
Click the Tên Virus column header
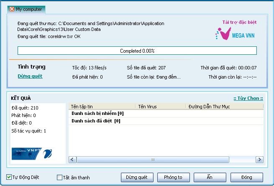(x=160, y=107)
